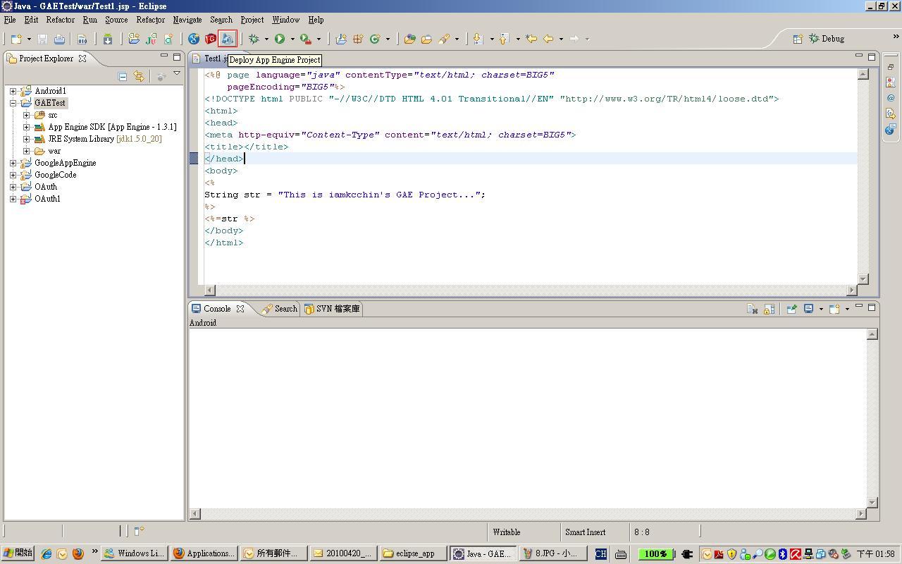
Task: Collapse the GAETest project node
Action: click(x=13, y=103)
